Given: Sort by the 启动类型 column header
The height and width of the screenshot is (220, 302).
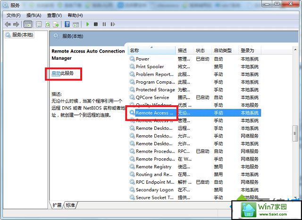Looking at the screenshot, I should 225,50.
